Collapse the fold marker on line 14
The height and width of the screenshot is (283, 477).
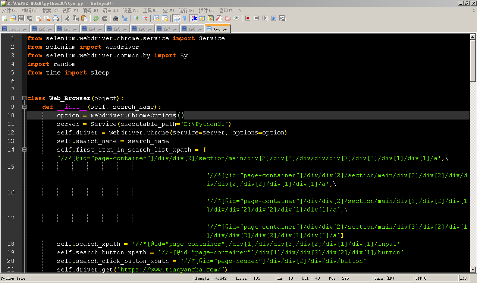pyautogui.click(x=24, y=150)
